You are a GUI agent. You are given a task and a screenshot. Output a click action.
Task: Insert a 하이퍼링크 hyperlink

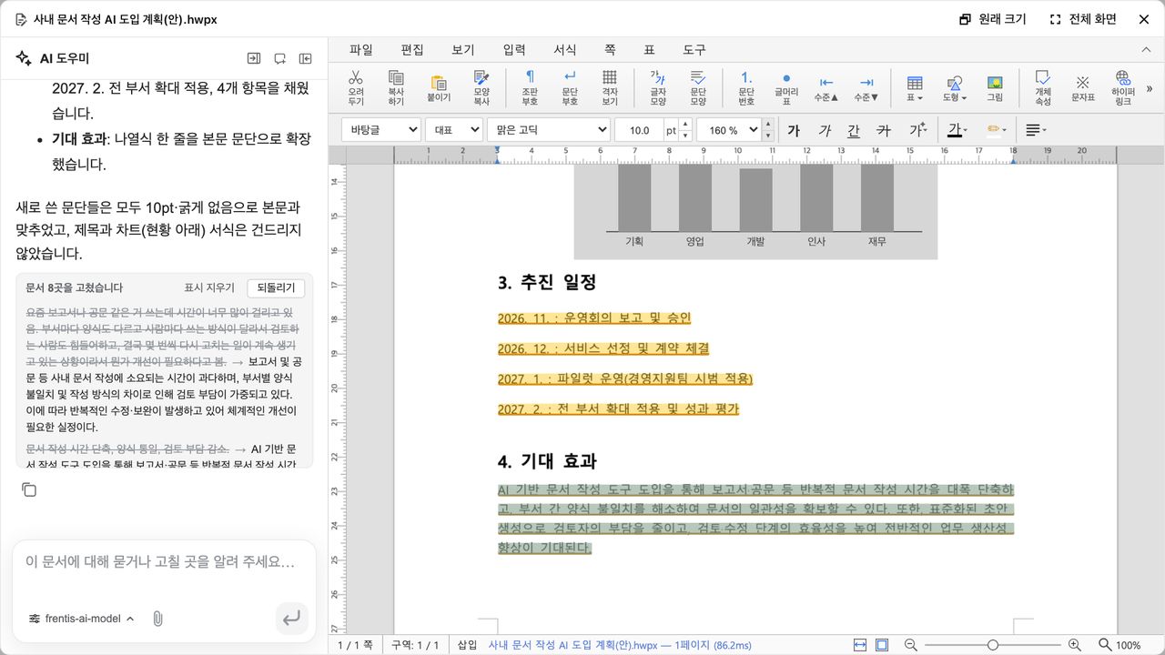(x=1123, y=87)
